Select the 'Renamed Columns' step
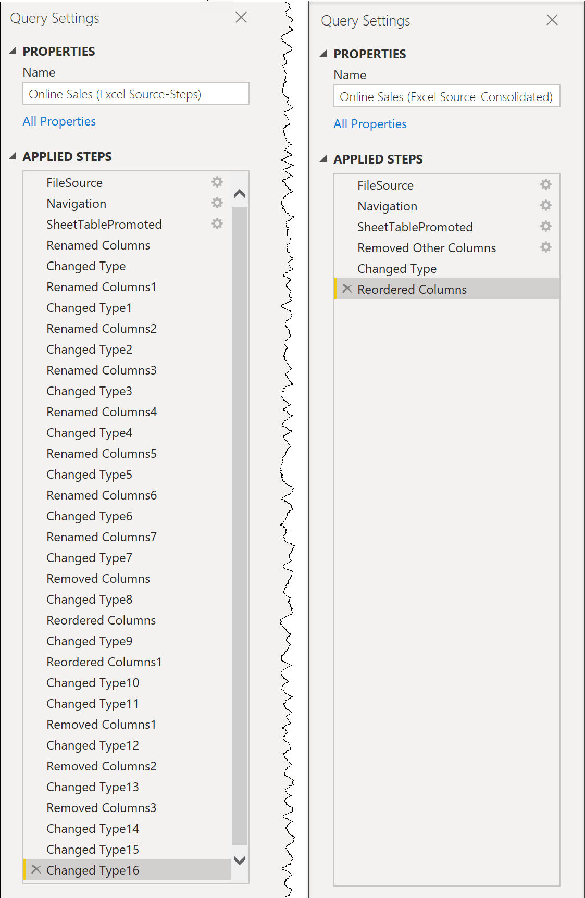The image size is (585, 898). (127, 245)
